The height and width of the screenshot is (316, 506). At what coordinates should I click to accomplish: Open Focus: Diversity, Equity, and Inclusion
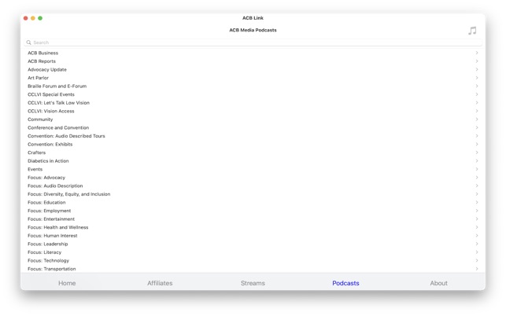point(253,194)
